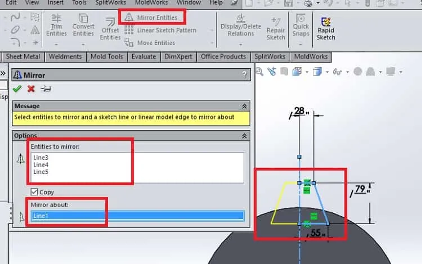422x264 pixels.
Task: Select the Rapid Sketch tool
Action: click(x=326, y=29)
